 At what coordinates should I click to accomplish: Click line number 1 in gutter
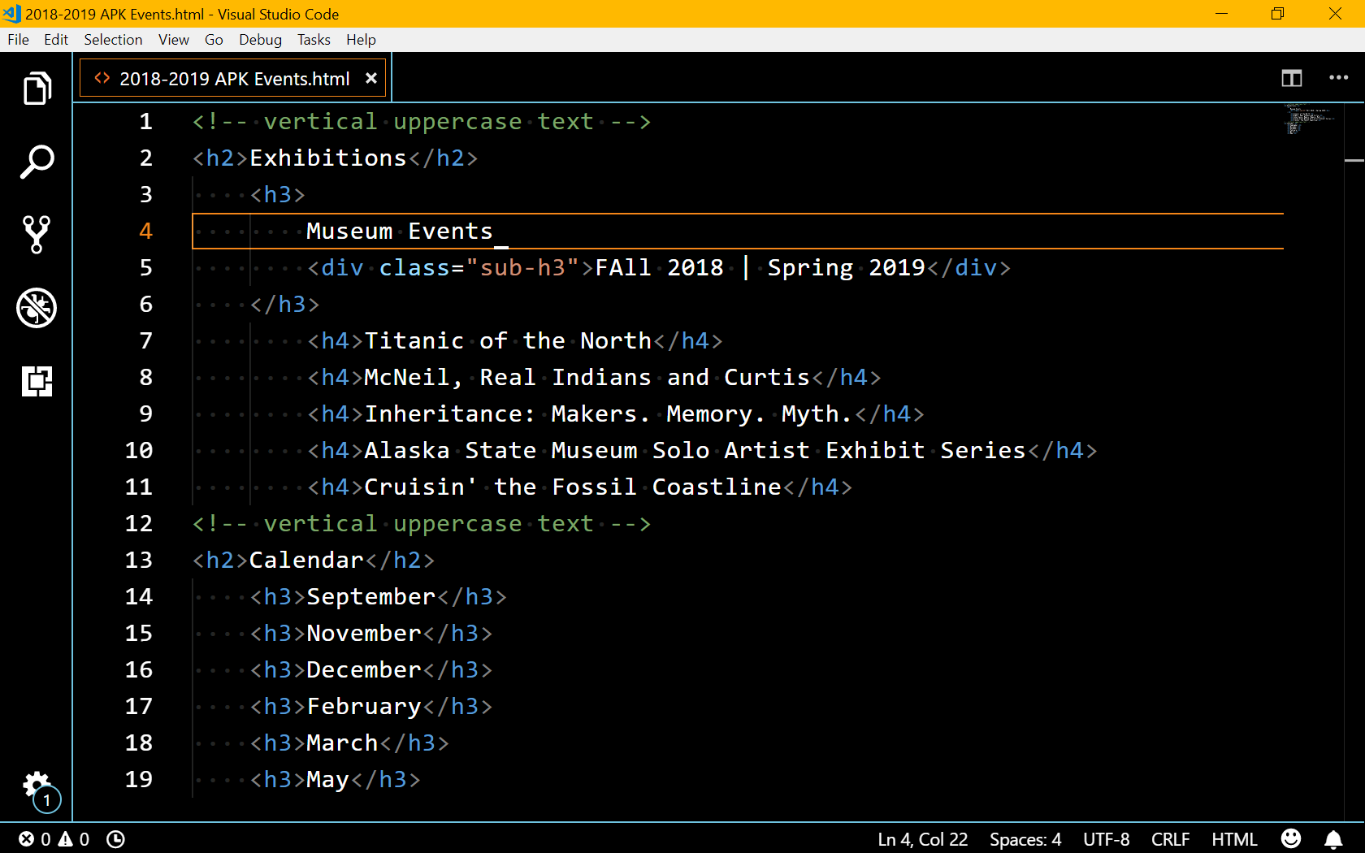(145, 122)
